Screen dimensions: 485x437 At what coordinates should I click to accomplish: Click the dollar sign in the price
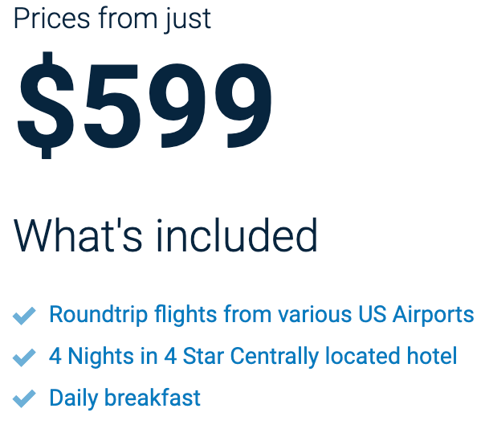coord(46,105)
